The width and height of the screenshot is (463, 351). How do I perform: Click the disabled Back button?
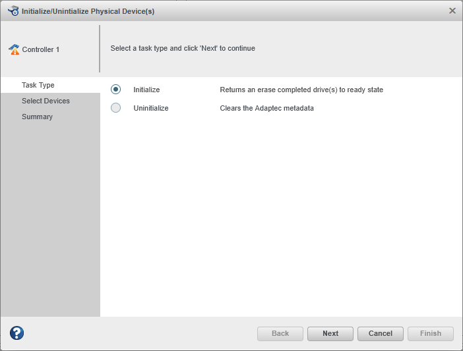(280, 333)
